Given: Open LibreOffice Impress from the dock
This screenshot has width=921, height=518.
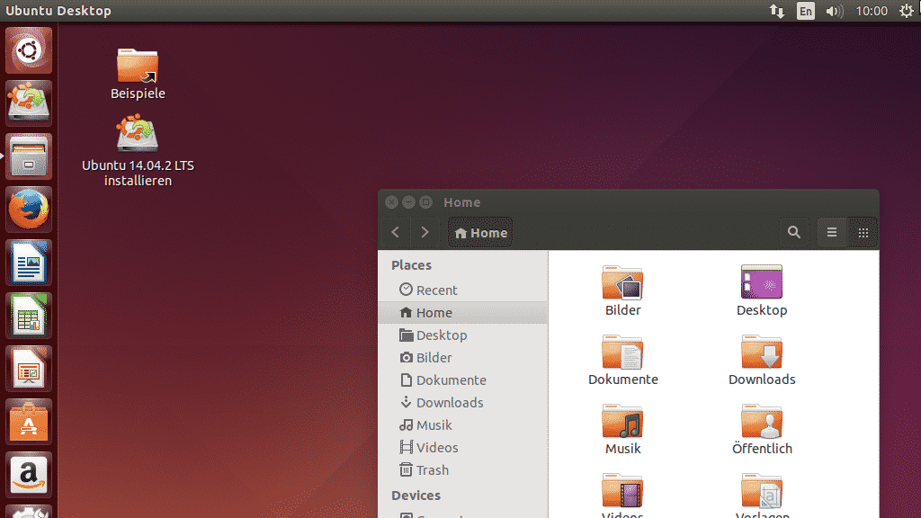Looking at the screenshot, I should [28, 369].
